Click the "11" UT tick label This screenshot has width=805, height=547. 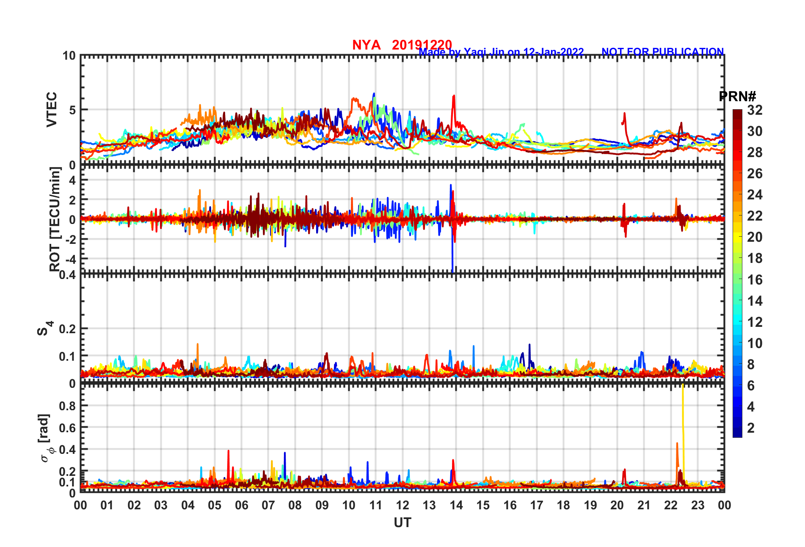pyautogui.click(x=376, y=505)
